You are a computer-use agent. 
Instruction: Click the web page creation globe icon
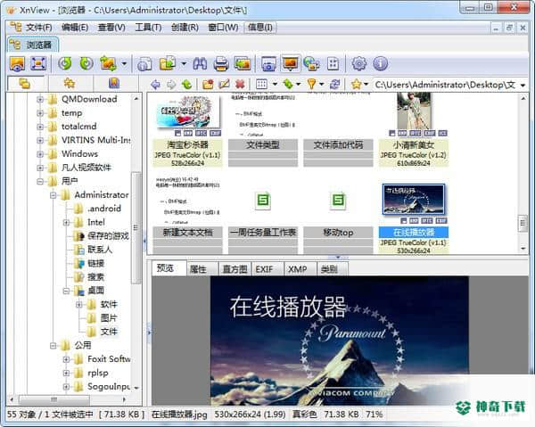tap(312, 64)
